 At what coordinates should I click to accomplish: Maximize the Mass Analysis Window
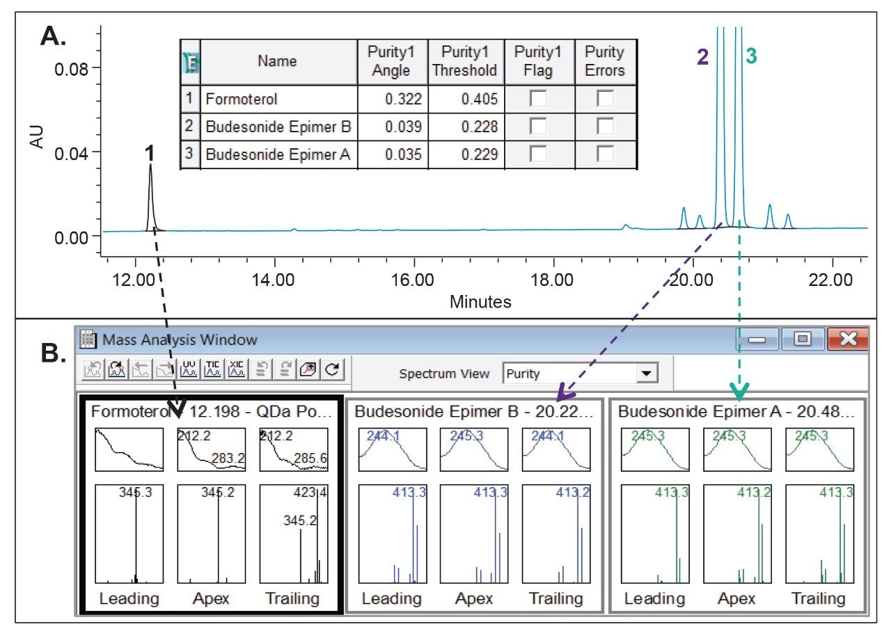click(803, 340)
